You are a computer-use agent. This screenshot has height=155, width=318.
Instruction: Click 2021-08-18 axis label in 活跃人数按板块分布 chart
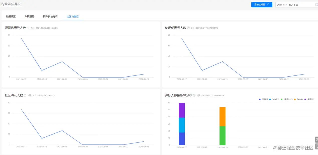tap(202, 147)
